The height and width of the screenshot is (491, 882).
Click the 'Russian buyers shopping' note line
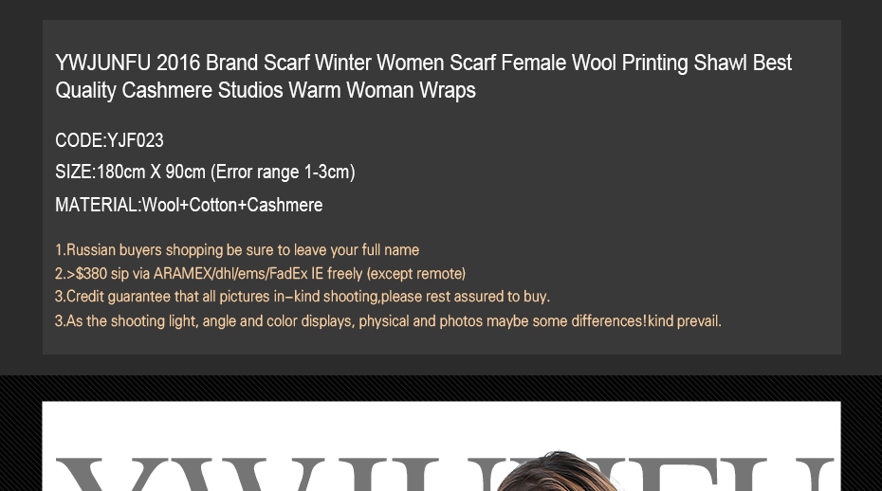coord(237,250)
